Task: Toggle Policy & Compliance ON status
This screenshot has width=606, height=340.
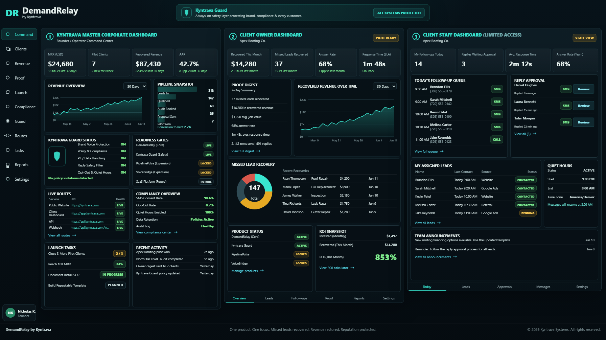Action: coord(123,151)
